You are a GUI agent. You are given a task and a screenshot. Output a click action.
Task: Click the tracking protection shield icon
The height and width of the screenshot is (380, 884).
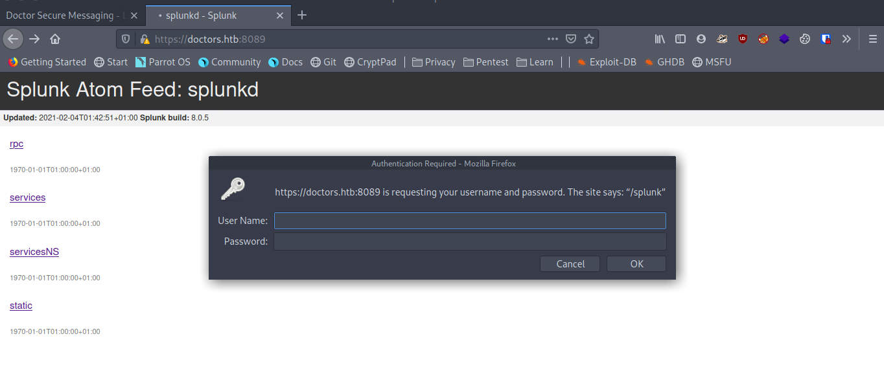click(x=126, y=39)
